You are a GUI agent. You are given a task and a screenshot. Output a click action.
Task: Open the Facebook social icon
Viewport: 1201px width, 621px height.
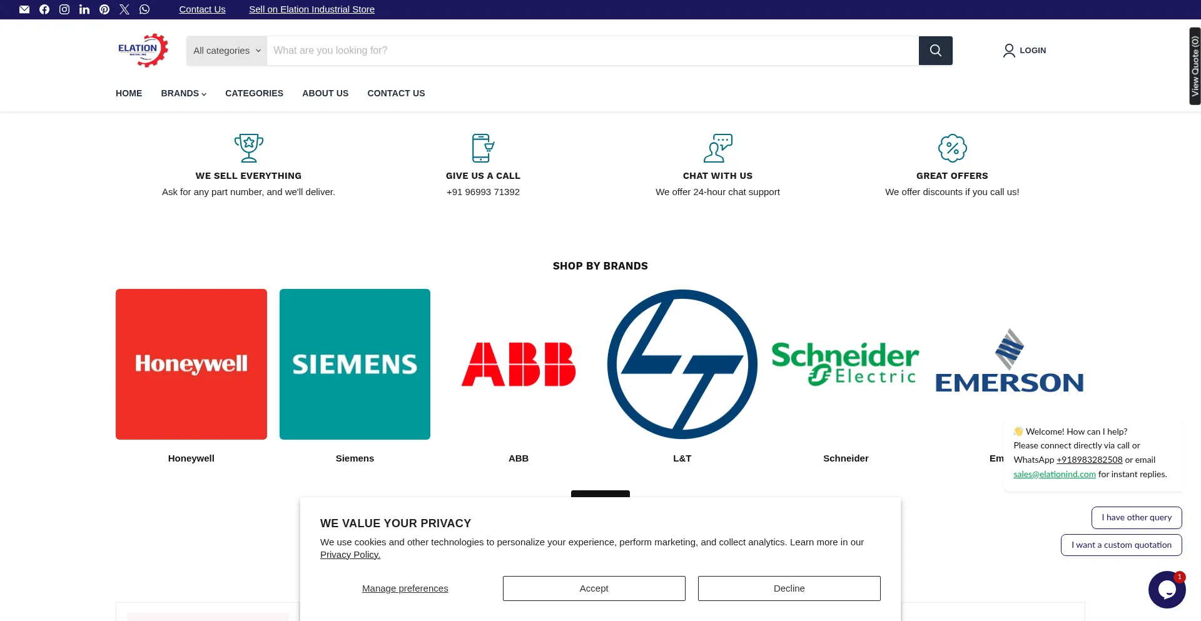click(44, 9)
